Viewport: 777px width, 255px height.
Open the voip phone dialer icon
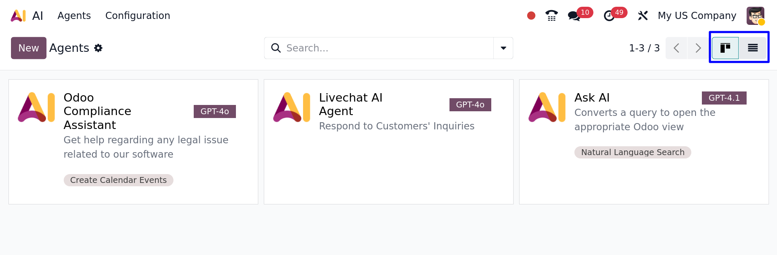[x=551, y=16]
